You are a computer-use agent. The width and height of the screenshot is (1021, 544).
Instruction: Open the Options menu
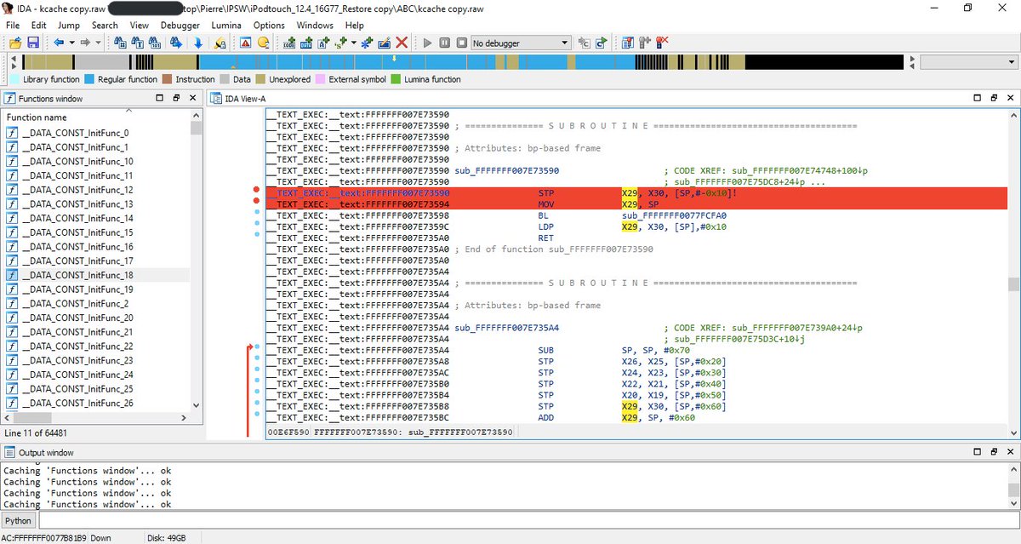tap(269, 26)
